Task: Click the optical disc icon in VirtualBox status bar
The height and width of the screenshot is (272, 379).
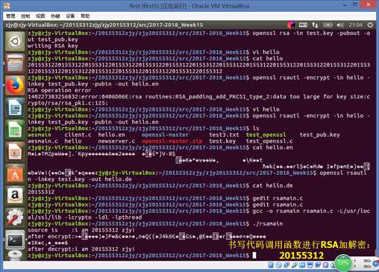Action: 279,265
